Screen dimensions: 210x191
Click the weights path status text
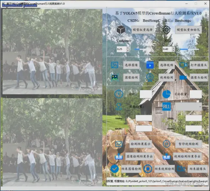pos(157,182)
